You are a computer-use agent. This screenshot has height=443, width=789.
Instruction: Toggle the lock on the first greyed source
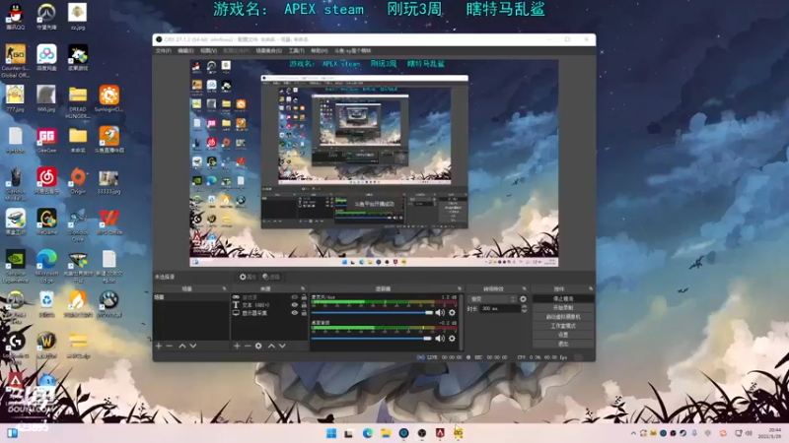tap(304, 297)
